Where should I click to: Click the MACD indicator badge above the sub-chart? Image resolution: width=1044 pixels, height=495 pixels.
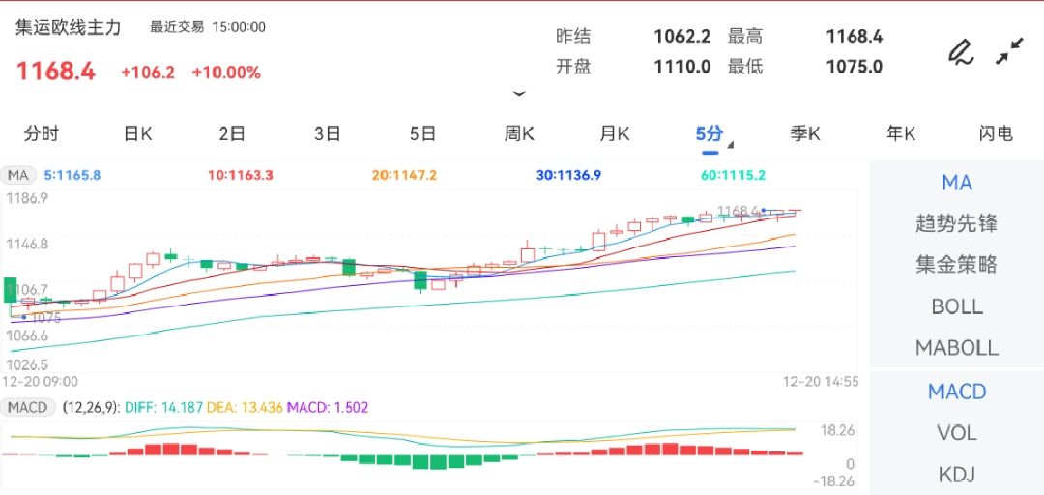27,408
